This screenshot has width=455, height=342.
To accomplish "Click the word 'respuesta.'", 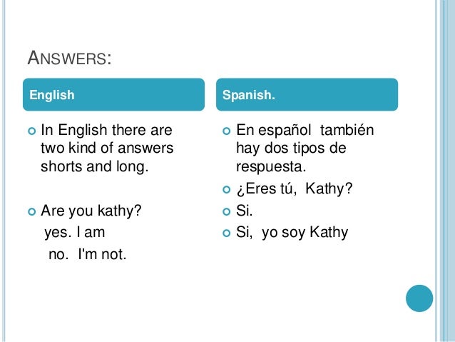I will click(x=271, y=167).
